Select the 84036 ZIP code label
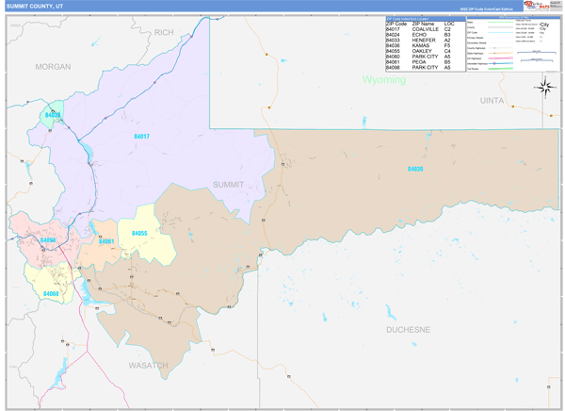 (415, 169)
